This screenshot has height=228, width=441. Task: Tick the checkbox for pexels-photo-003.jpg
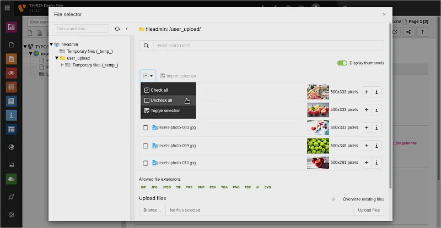pos(146,127)
